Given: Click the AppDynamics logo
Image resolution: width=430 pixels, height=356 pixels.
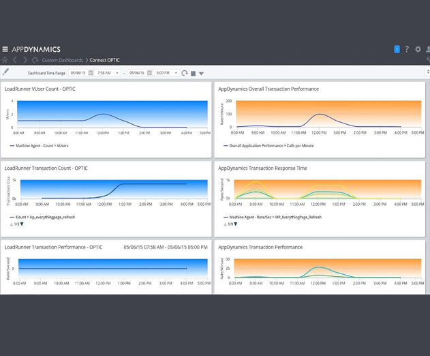Looking at the screenshot, I should (x=36, y=49).
